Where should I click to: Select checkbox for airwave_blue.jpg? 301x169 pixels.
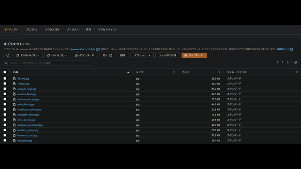5,94
